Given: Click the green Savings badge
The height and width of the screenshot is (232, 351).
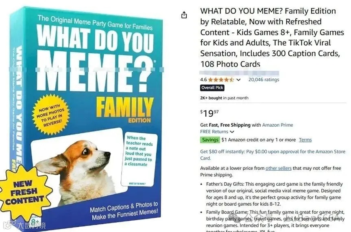Looking at the screenshot, I should coord(210,140).
